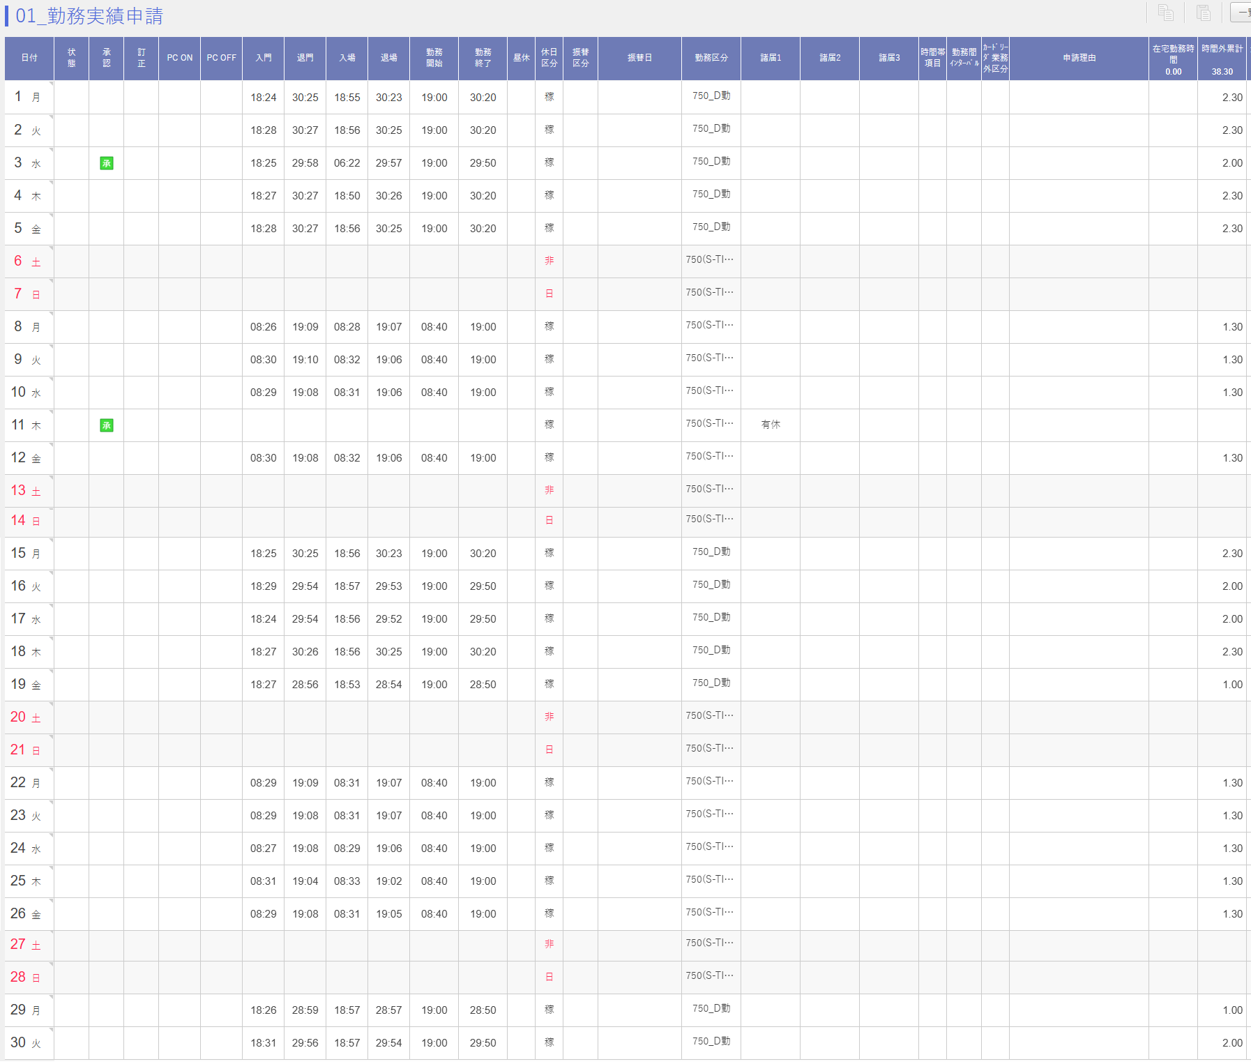
Task: Select 750_D勤 work type on day 19
Action: tap(711, 683)
